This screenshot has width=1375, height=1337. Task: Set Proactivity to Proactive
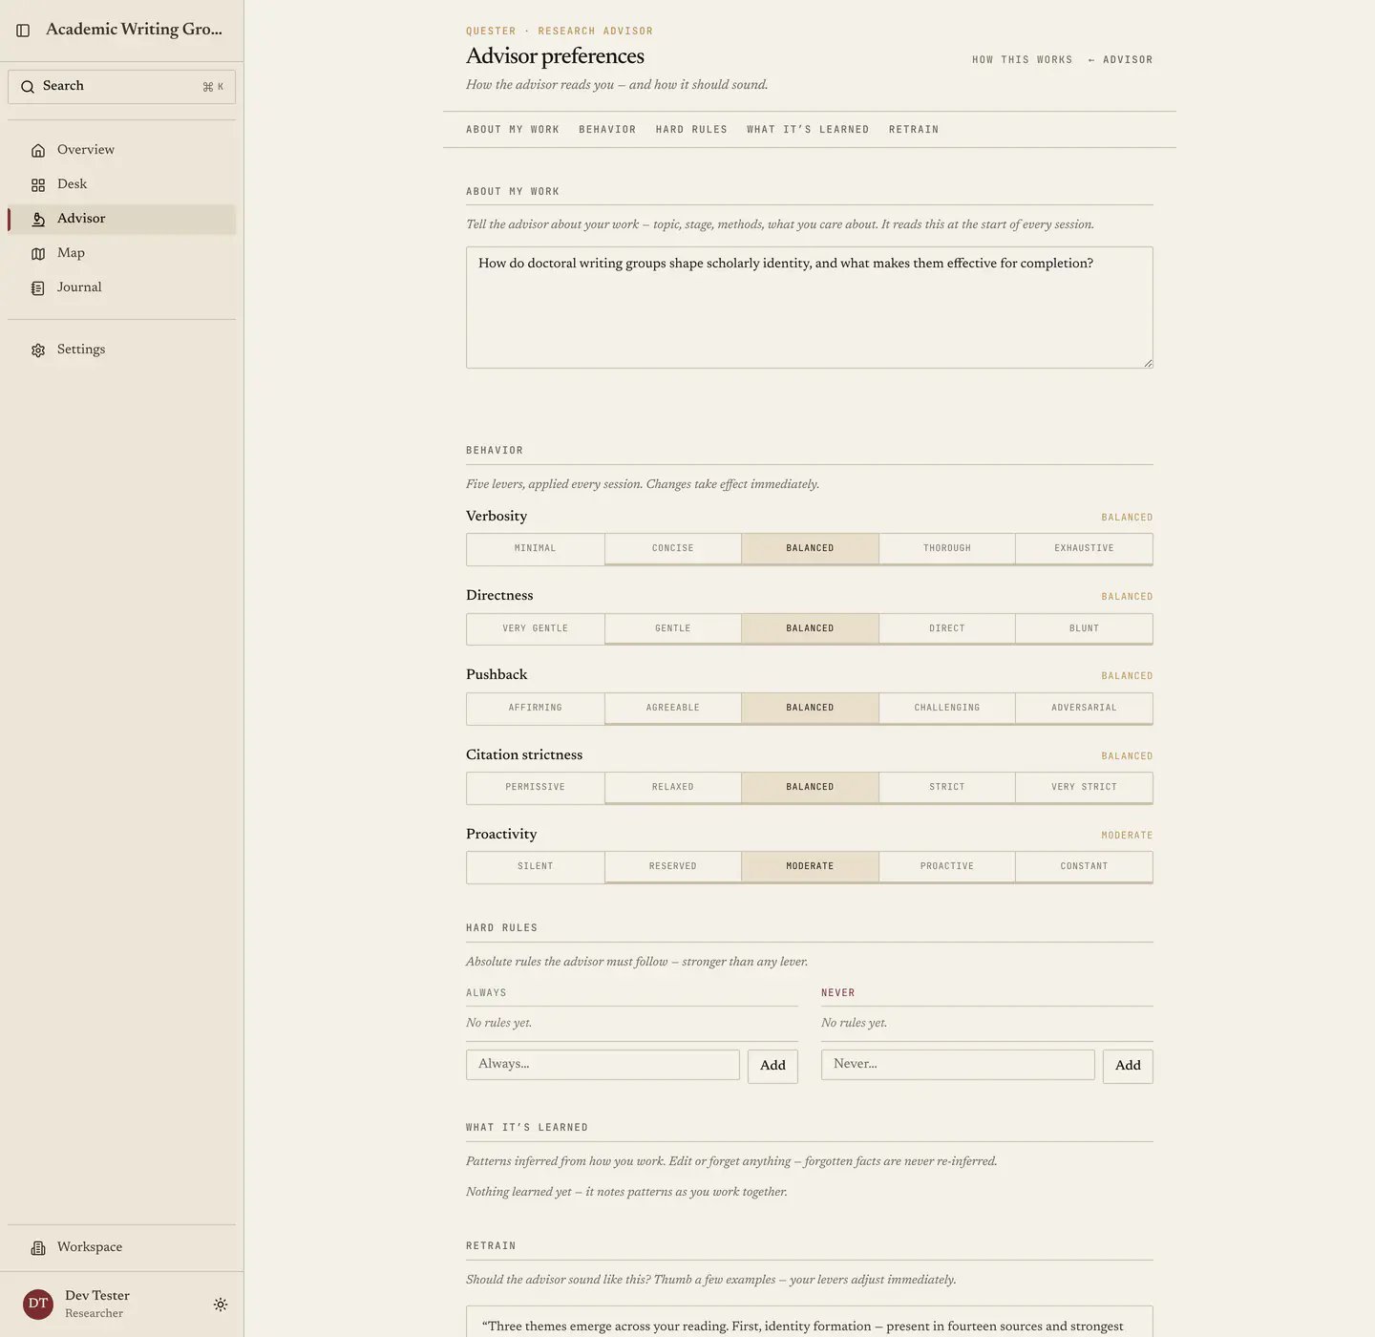click(947, 867)
